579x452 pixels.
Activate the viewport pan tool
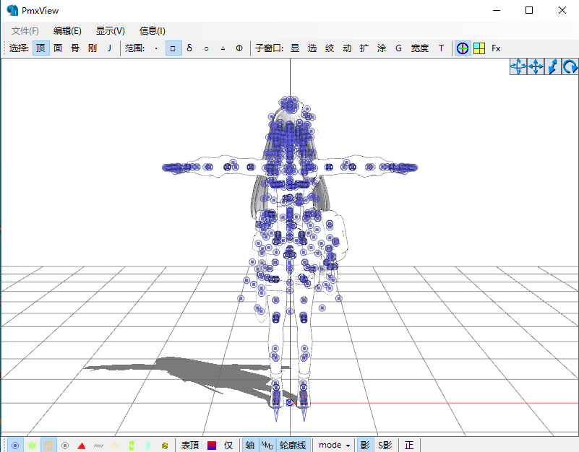pos(535,66)
